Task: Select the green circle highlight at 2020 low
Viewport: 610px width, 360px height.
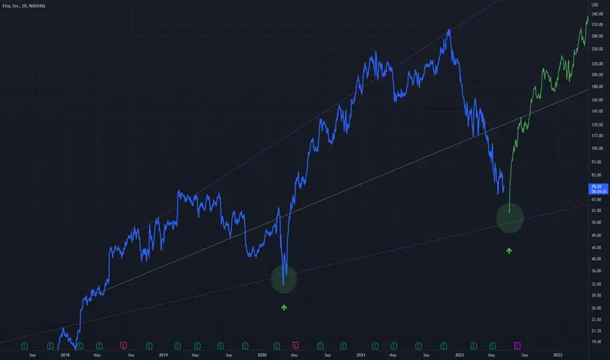Action: tap(284, 279)
